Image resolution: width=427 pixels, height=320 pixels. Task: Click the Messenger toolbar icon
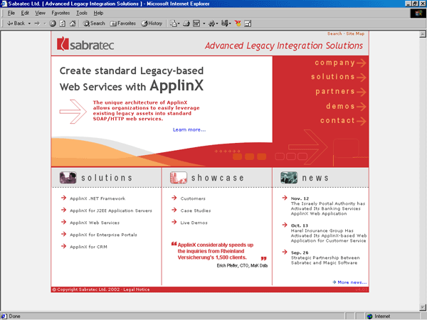tap(238, 23)
